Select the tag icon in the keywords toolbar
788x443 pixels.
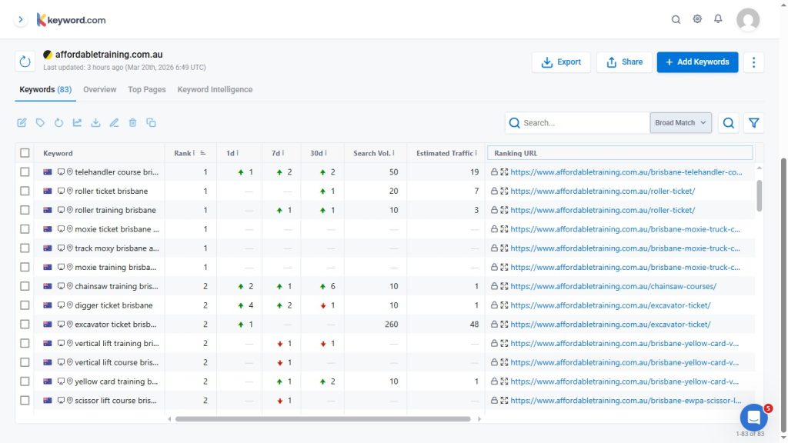coord(40,122)
